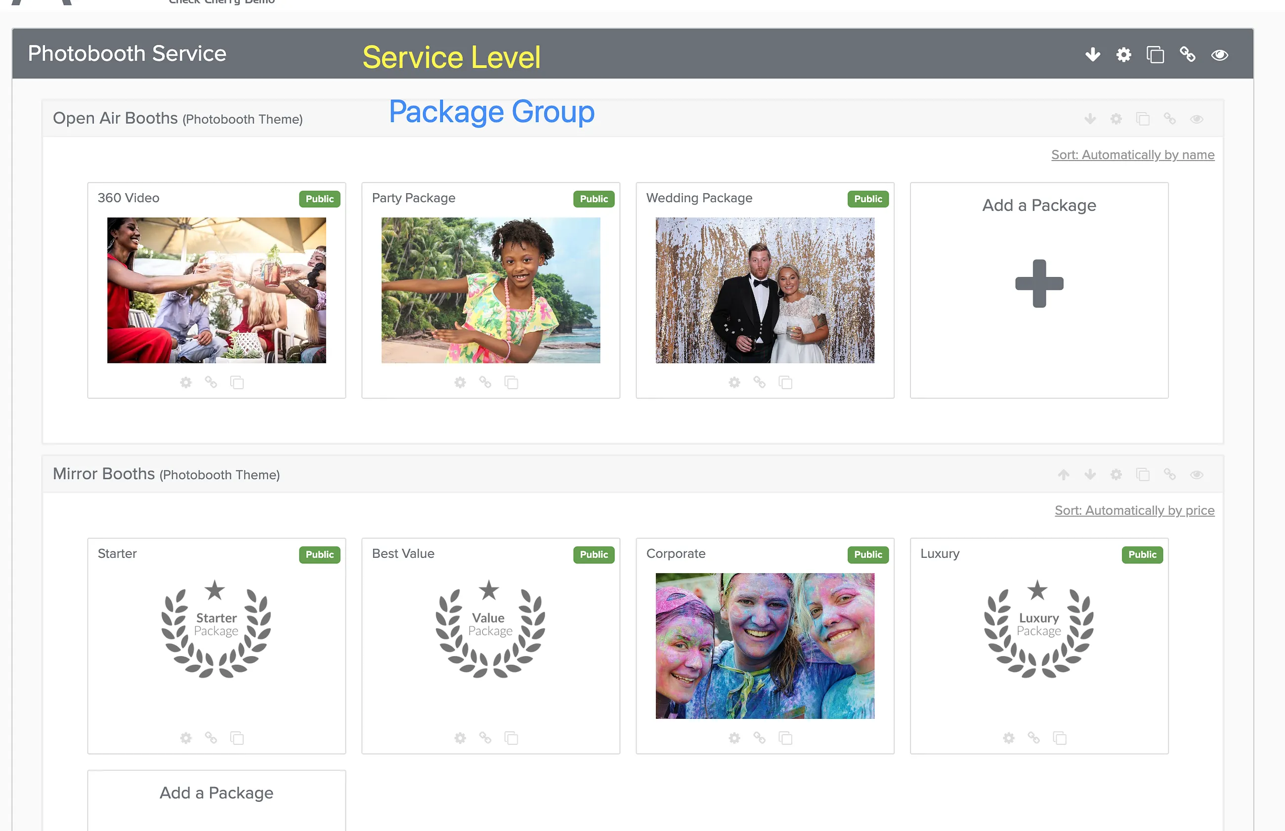Toggle visibility eye for Open Air Booths group
Image resolution: width=1285 pixels, height=831 pixels.
click(1197, 119)
